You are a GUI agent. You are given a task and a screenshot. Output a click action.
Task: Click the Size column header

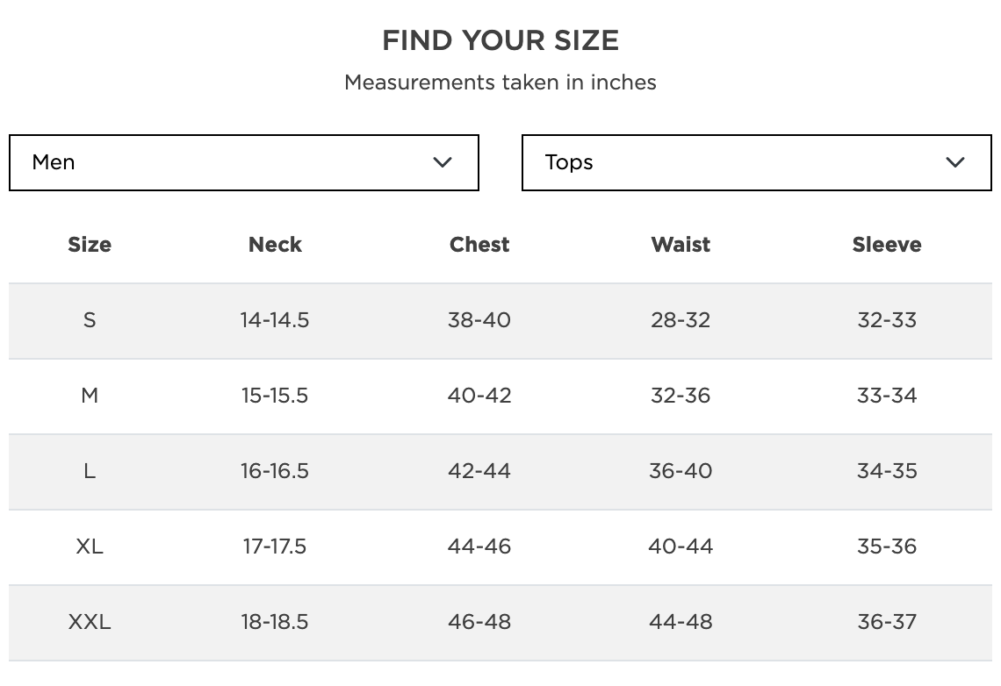click(x=90, y=245)
